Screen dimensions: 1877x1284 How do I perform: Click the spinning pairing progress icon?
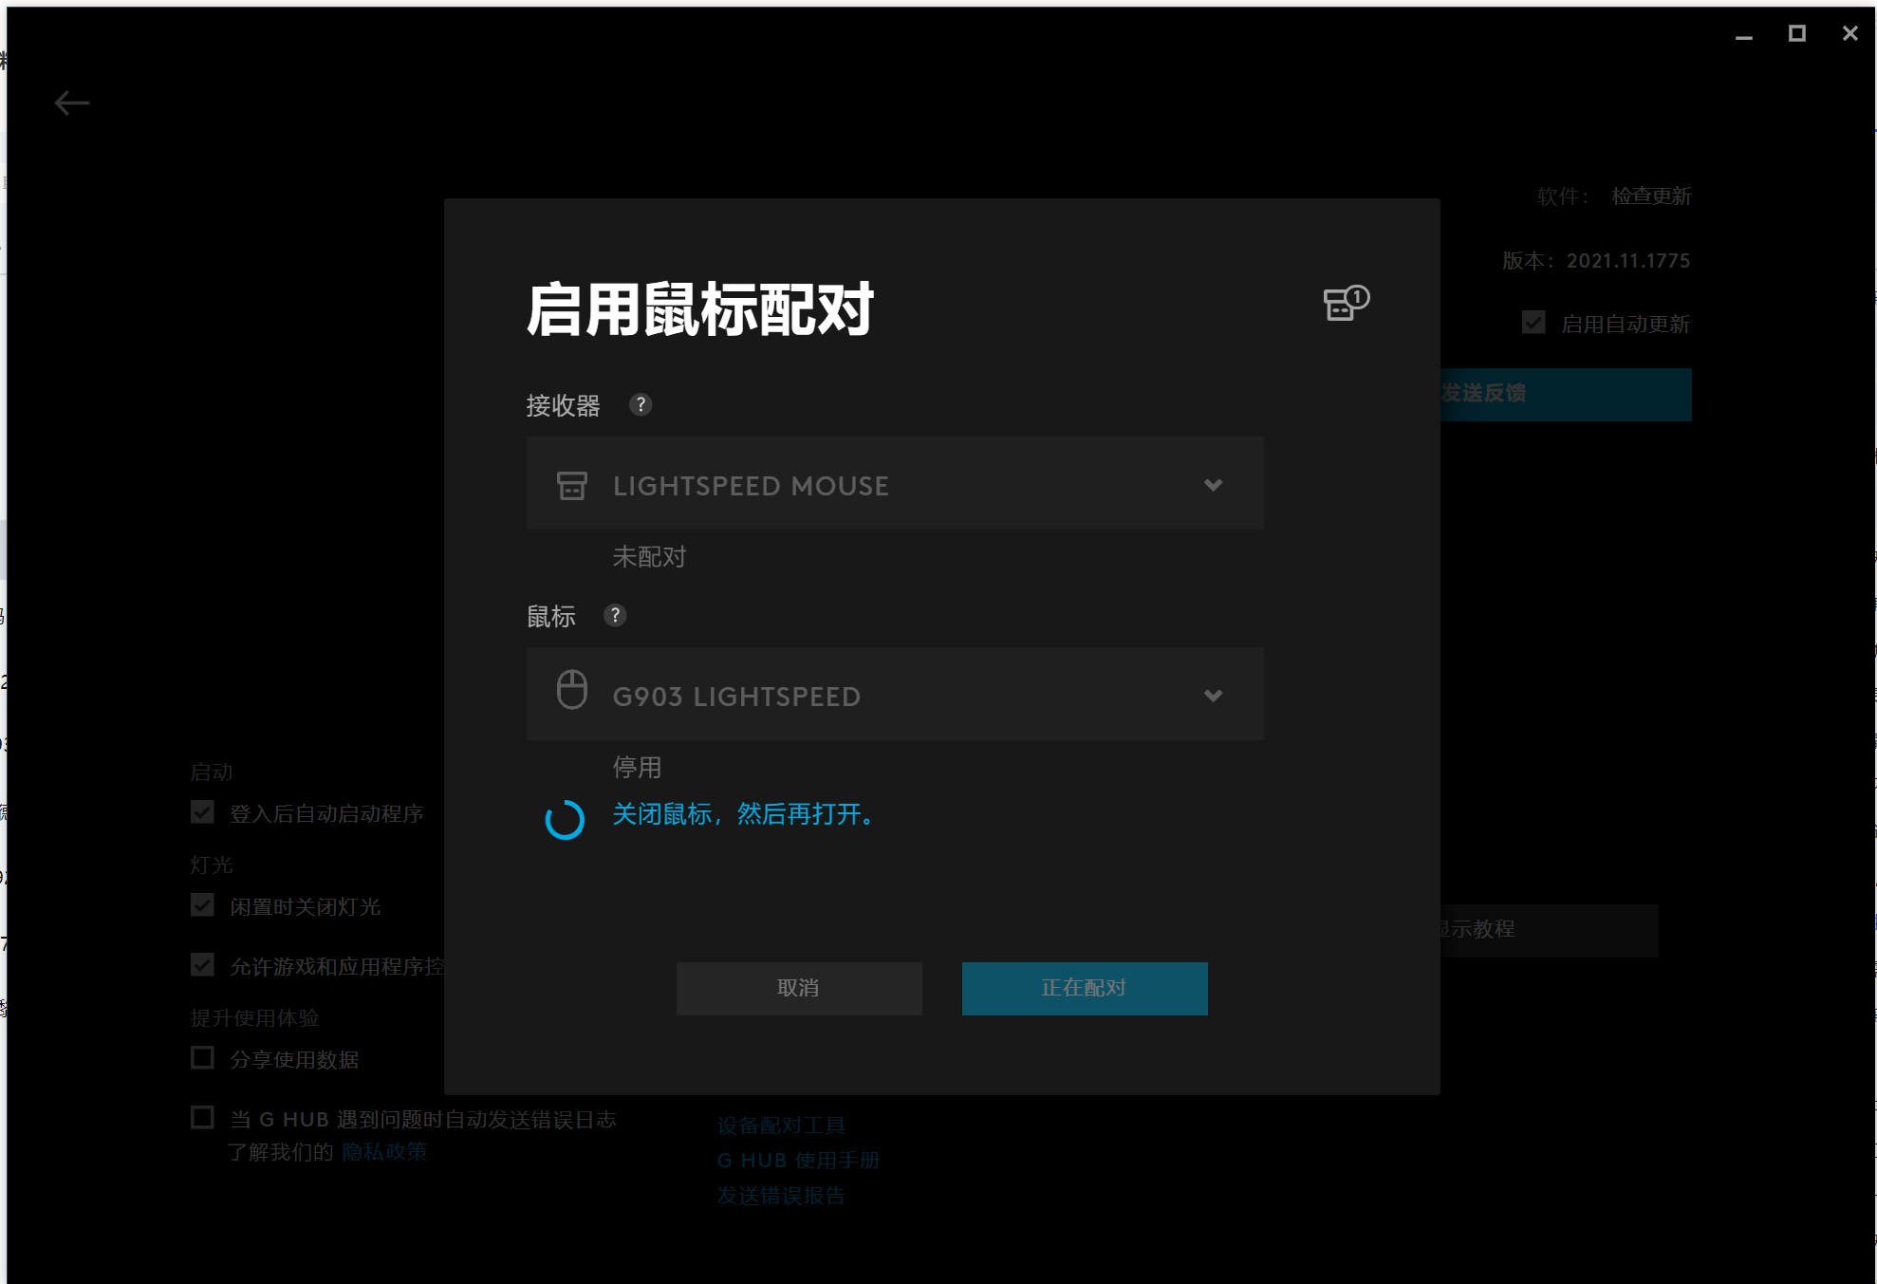(565, 819)
